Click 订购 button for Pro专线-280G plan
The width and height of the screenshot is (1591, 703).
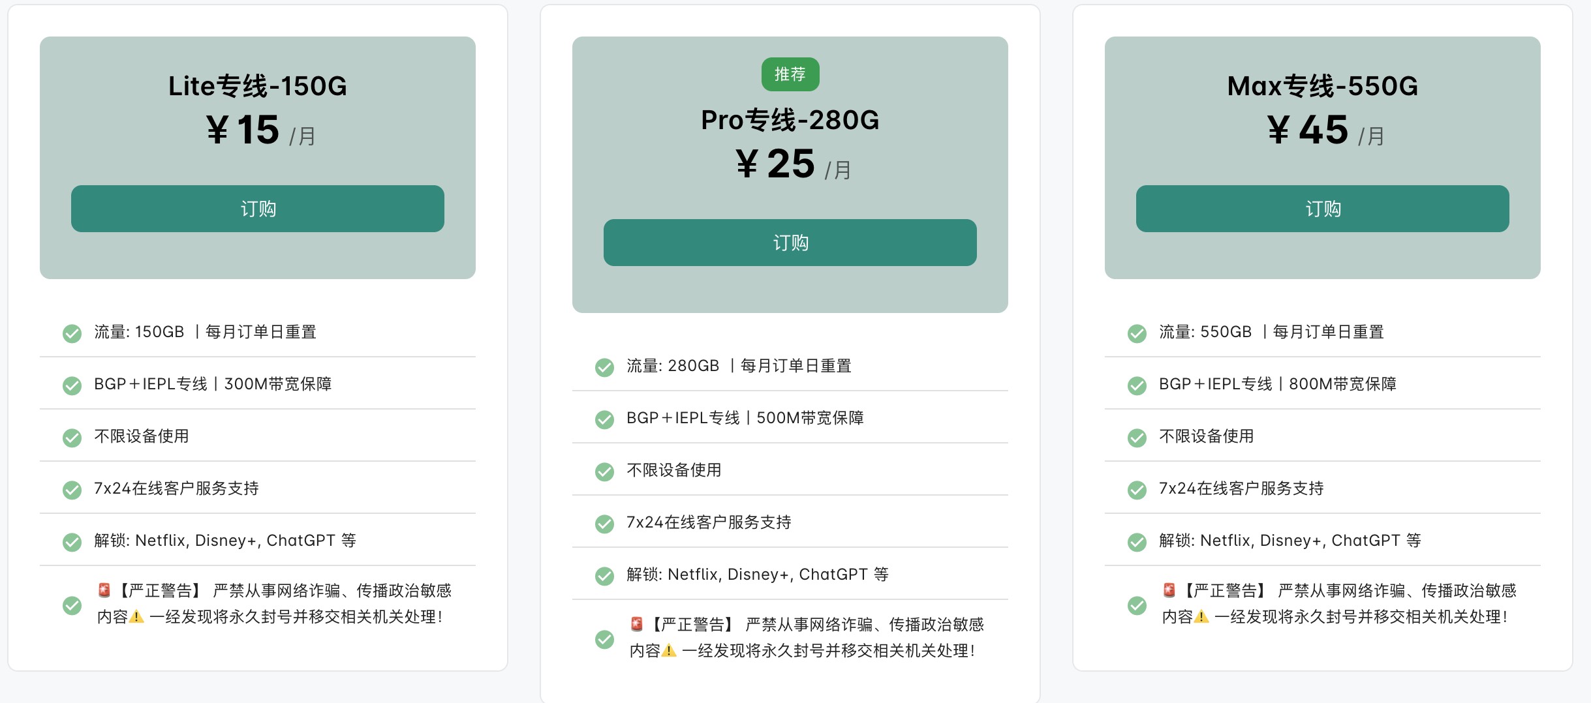click(x=790, y=243)
